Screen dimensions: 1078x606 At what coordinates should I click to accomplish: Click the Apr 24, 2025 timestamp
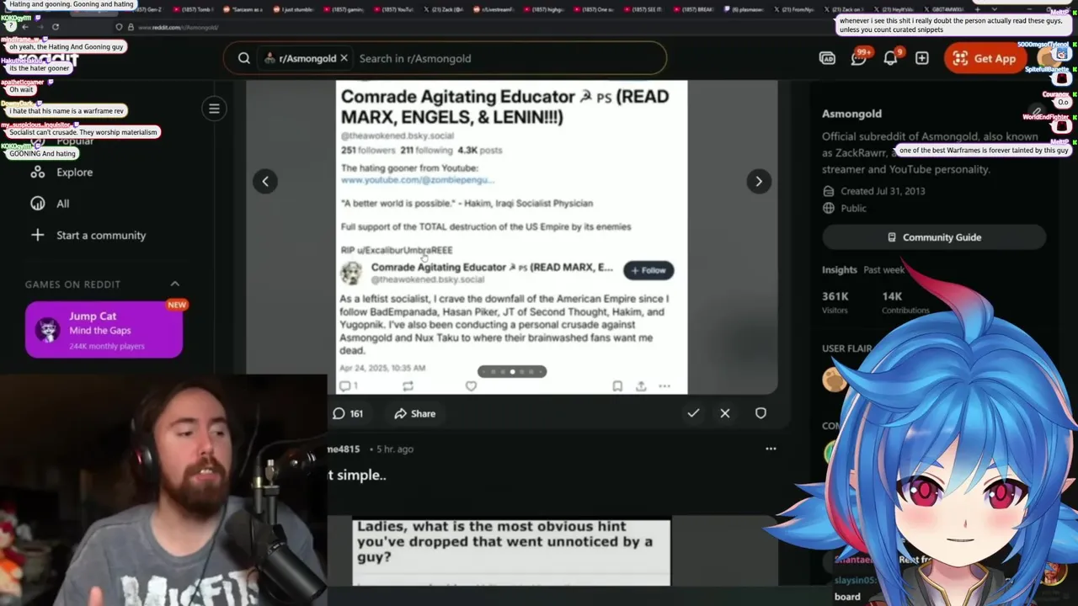coord(382,368)
